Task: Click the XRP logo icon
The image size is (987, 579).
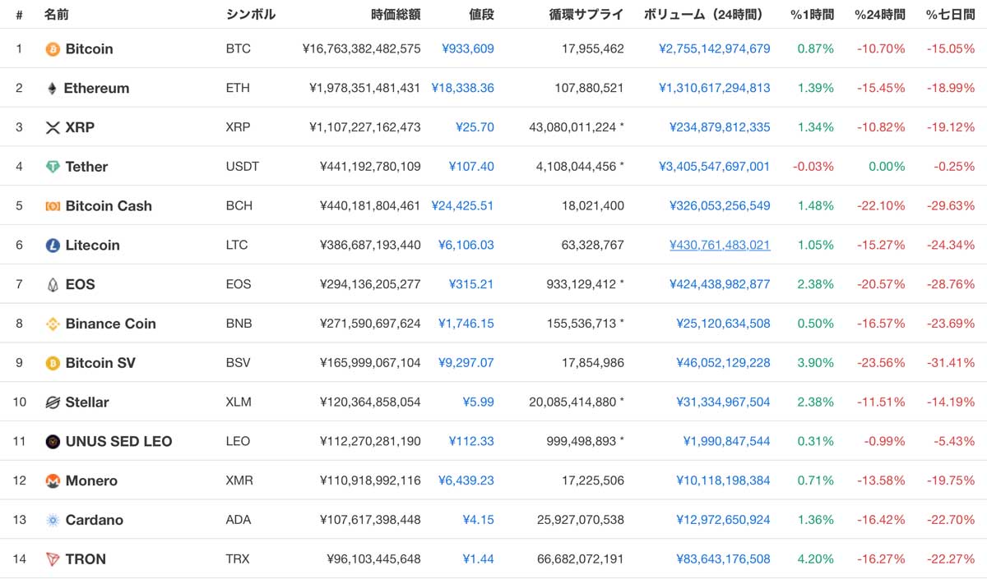Action: tap(53, 127)
